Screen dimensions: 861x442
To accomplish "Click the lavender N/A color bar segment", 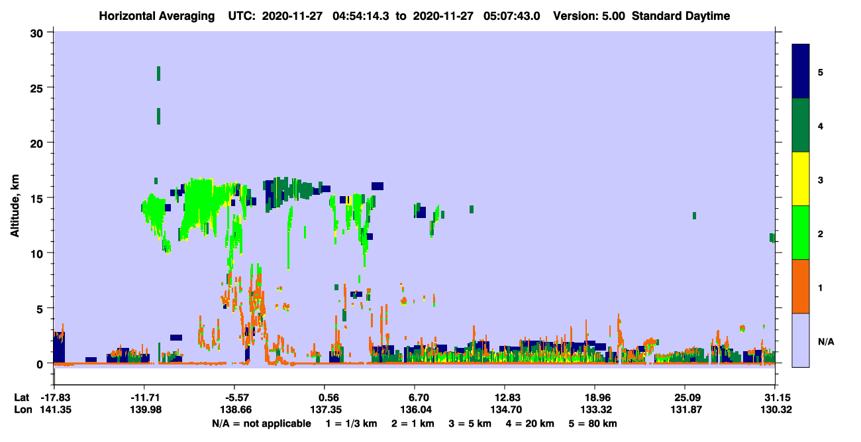I will (801, 340).
